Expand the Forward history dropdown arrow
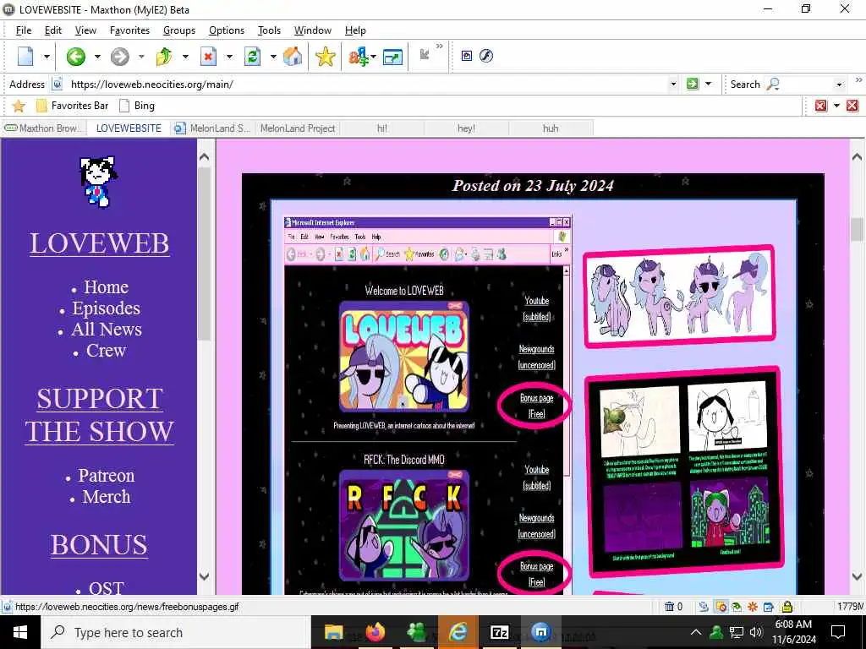Image resolution: width=866 pixels, height=649 pixels. [141, 57]
